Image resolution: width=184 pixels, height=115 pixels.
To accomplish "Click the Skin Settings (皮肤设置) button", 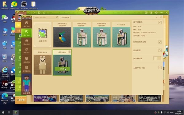I will pos(26,93).
